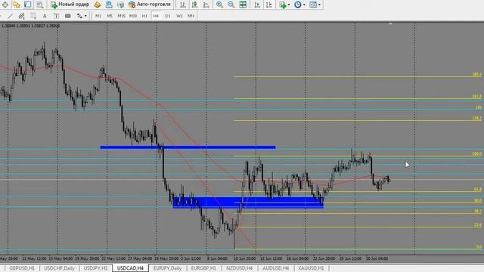Select the USDCAD,H4 chart tab
The image size is (484, 272).
(130, 268)
